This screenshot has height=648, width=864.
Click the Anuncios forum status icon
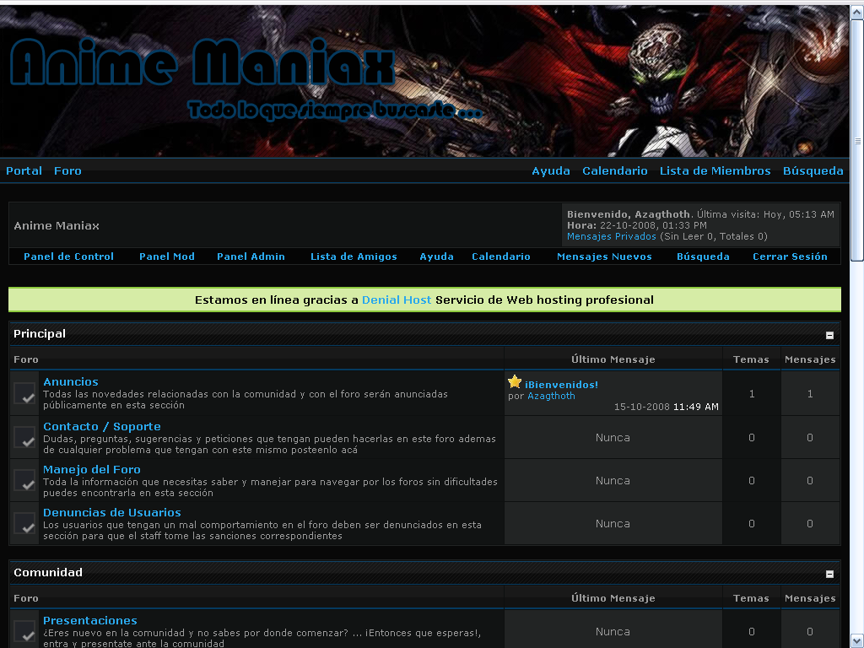click(x=24, y=393)
